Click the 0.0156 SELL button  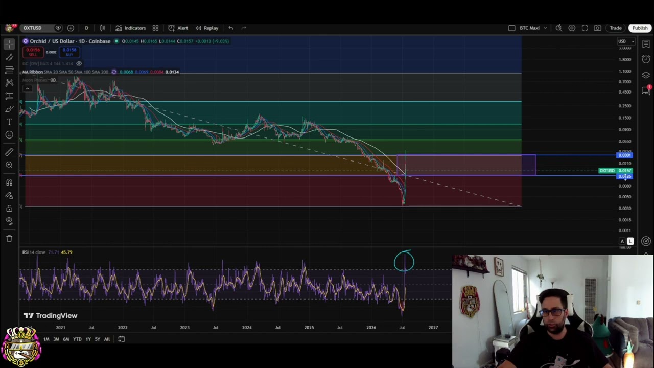coord(33,52)
